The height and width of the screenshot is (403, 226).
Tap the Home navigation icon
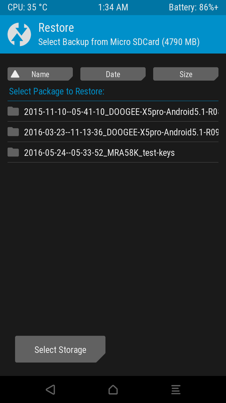113,389
